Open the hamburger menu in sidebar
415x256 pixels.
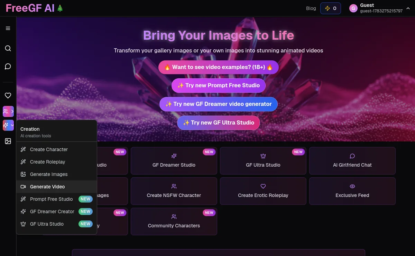tap(8, 28)
